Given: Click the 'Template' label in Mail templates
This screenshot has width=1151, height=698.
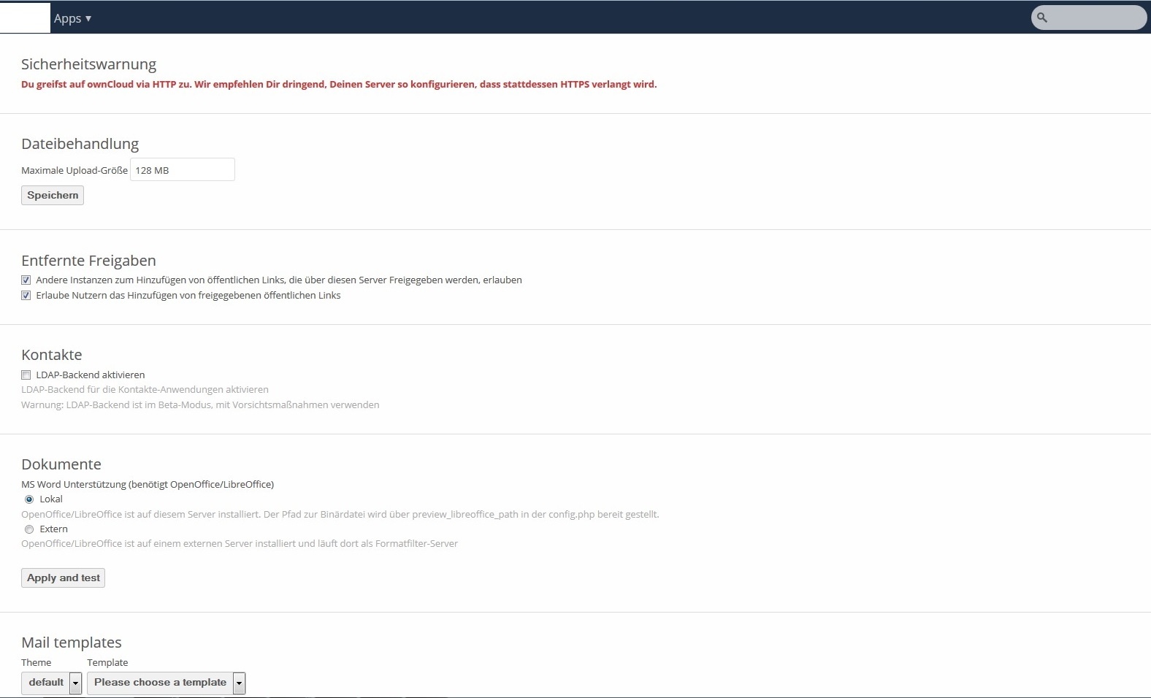Looking at the screenshot, I should tap(107, 663).
